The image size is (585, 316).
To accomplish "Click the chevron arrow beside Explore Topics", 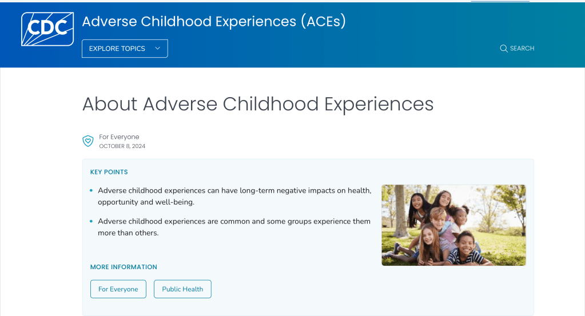I will point(157,49).
